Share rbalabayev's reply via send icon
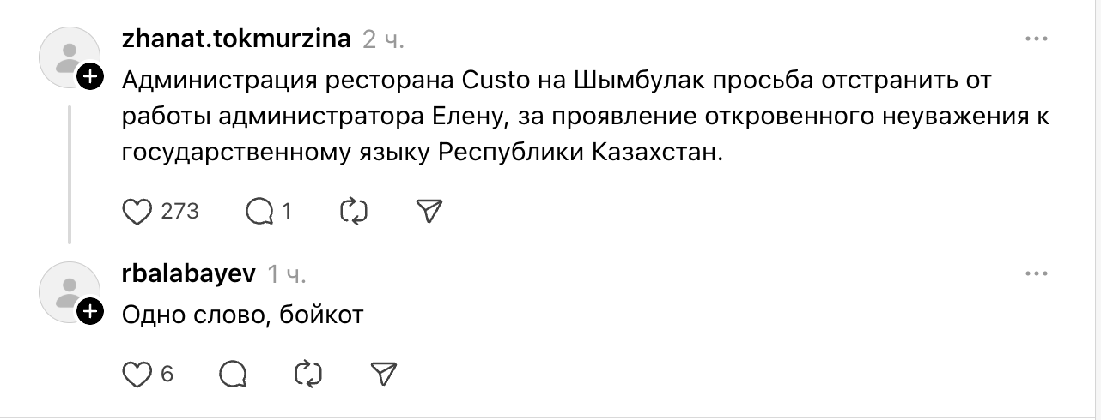Screen dimensions: 1101x420 pyautogui.click(x=382, y=374)
